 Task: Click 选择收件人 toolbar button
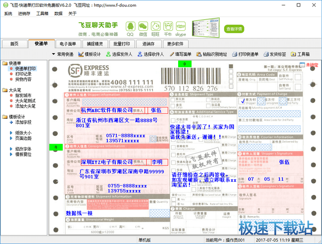click(x=151, y=54)
